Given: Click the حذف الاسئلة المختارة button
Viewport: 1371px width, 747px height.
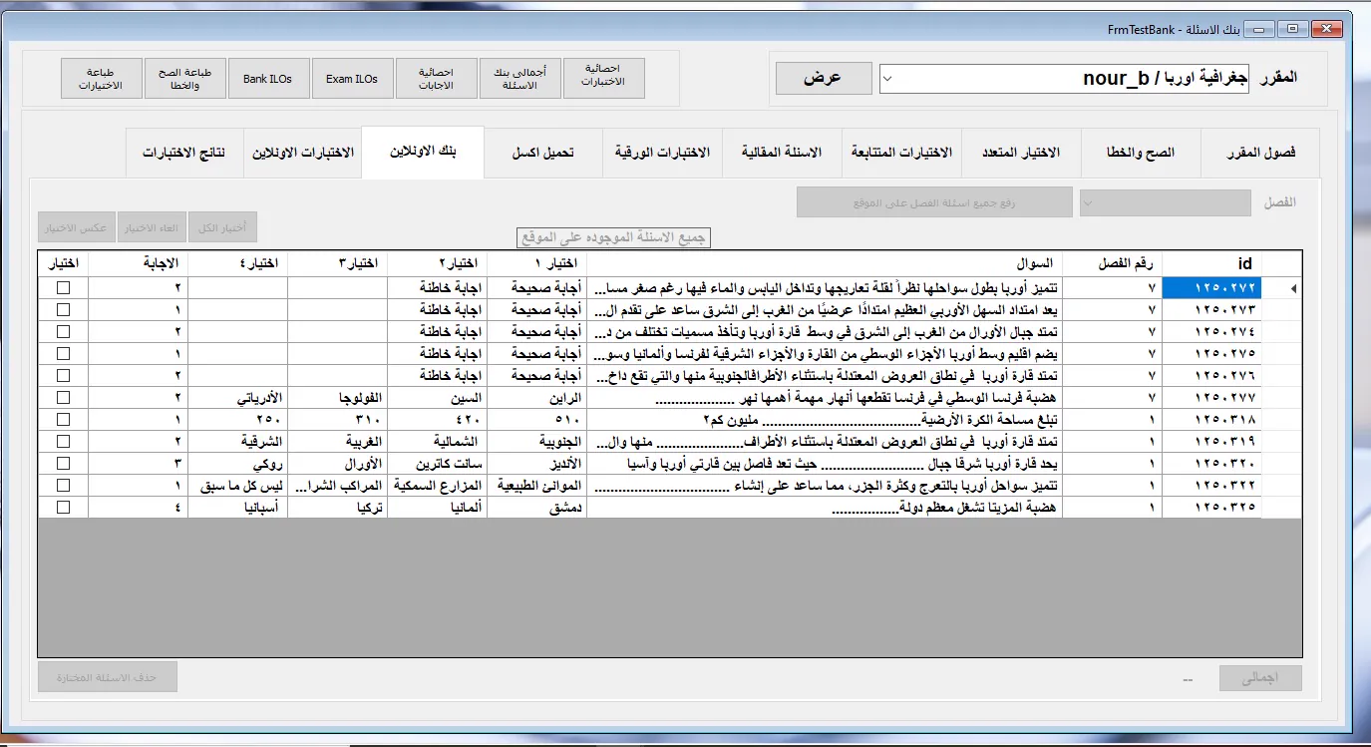Looking at the screenshot, I should (x=108, y=677).
